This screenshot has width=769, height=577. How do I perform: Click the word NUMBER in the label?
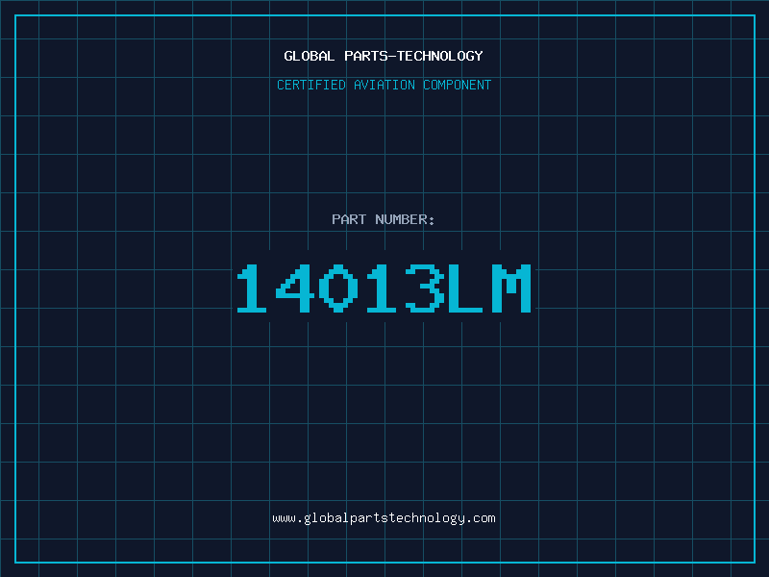tap(401, 219)
